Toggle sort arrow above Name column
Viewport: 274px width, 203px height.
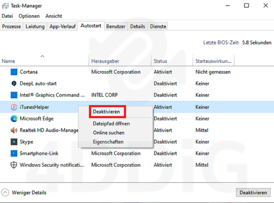point(42,56)
